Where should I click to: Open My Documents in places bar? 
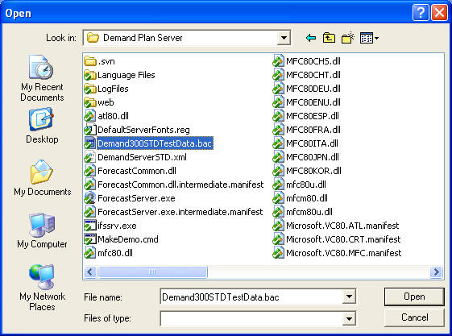pyautogui.click(x=43, y=177)
